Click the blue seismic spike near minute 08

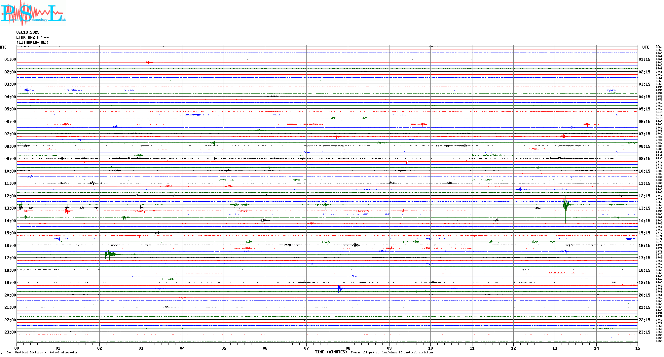(x=340, y=289)
